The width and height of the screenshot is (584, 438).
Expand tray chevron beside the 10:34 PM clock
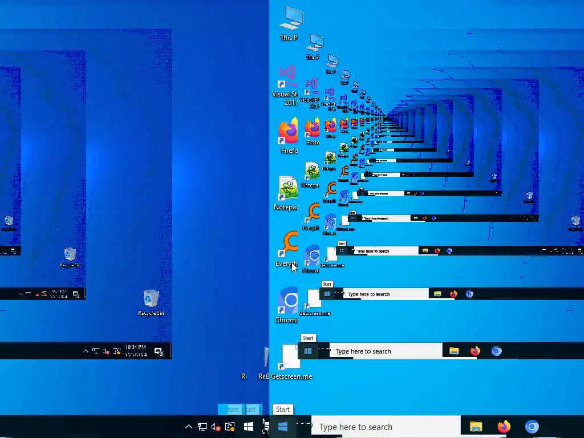[x=86, y=351]
